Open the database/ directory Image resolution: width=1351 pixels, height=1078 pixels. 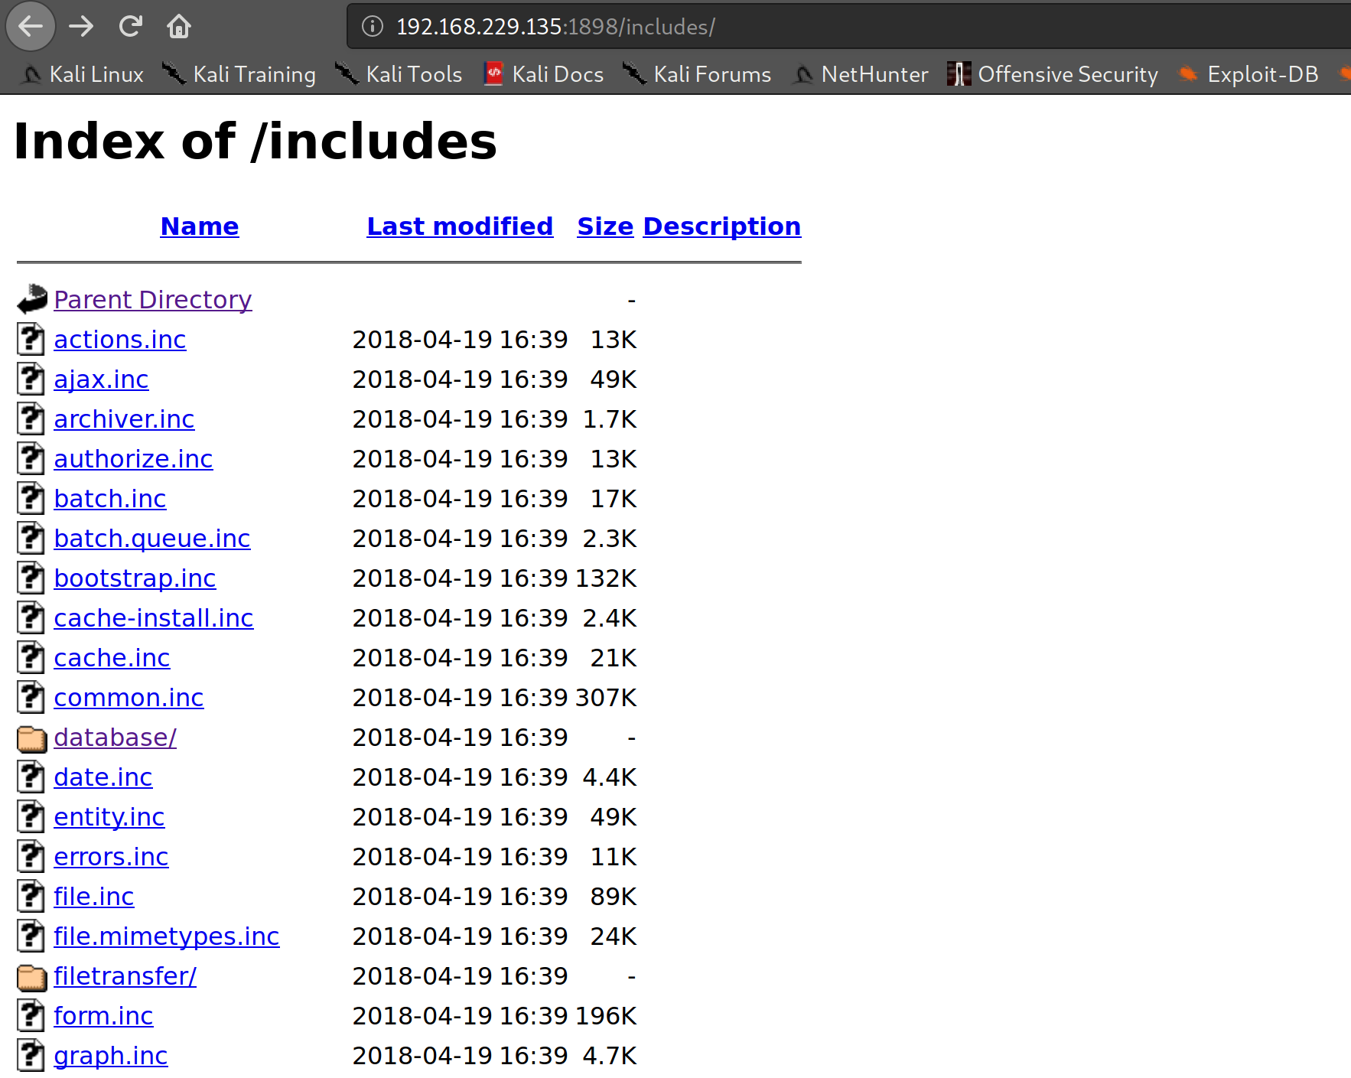[x=115, y=737]
